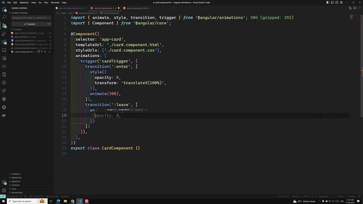Toggle the bottom panel layout icon
The height and width of the screenshot is (204, 363).
(332, 2)
